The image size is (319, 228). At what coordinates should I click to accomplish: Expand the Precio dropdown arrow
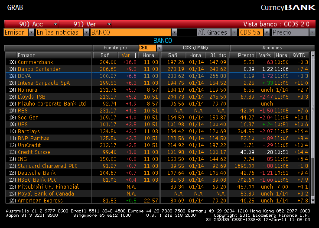click(312, 32)
